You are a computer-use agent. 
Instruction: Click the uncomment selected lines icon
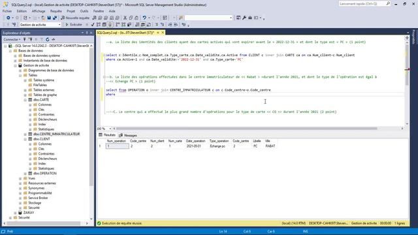click(162, 25)
